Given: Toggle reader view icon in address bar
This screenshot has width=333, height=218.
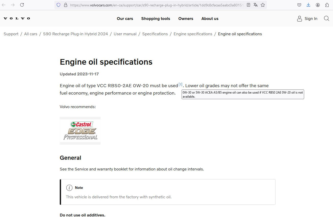Looking at the screenshot, I should (x=248, y=5).
